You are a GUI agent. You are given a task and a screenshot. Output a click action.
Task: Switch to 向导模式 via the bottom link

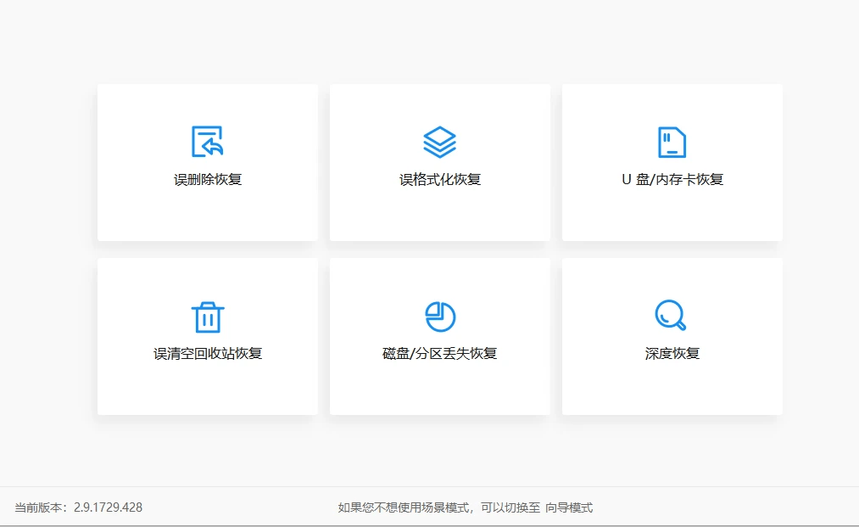coord(569,508)
